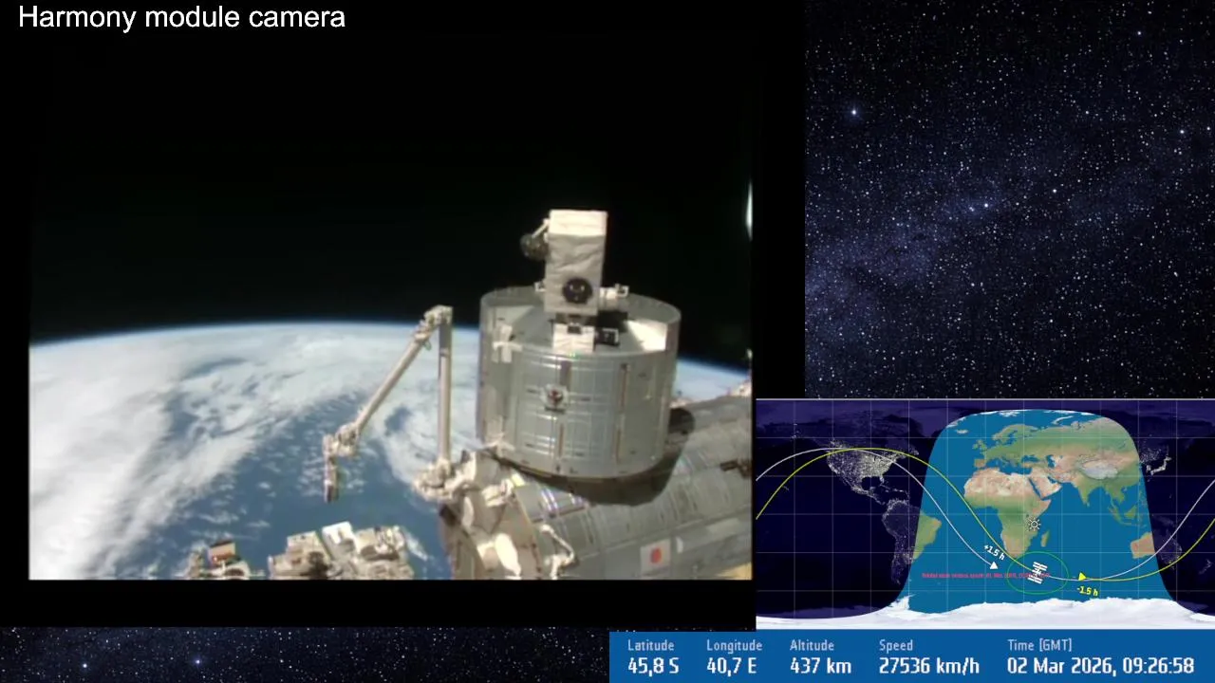
Task: Click the latitude value 45,8 S
Action: click(x=653, y=666)
